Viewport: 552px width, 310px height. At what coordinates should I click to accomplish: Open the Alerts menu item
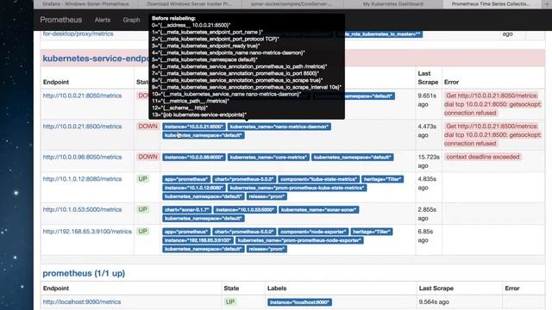[103, 20]
